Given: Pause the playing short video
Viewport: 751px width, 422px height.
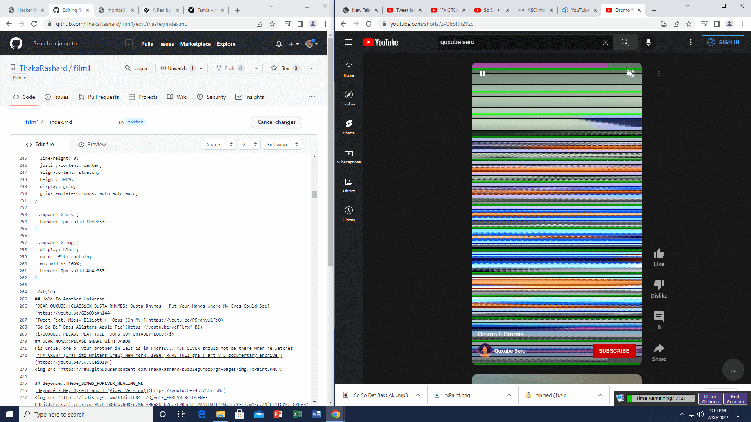Looking at the screenshot, I should coord(483,73).
